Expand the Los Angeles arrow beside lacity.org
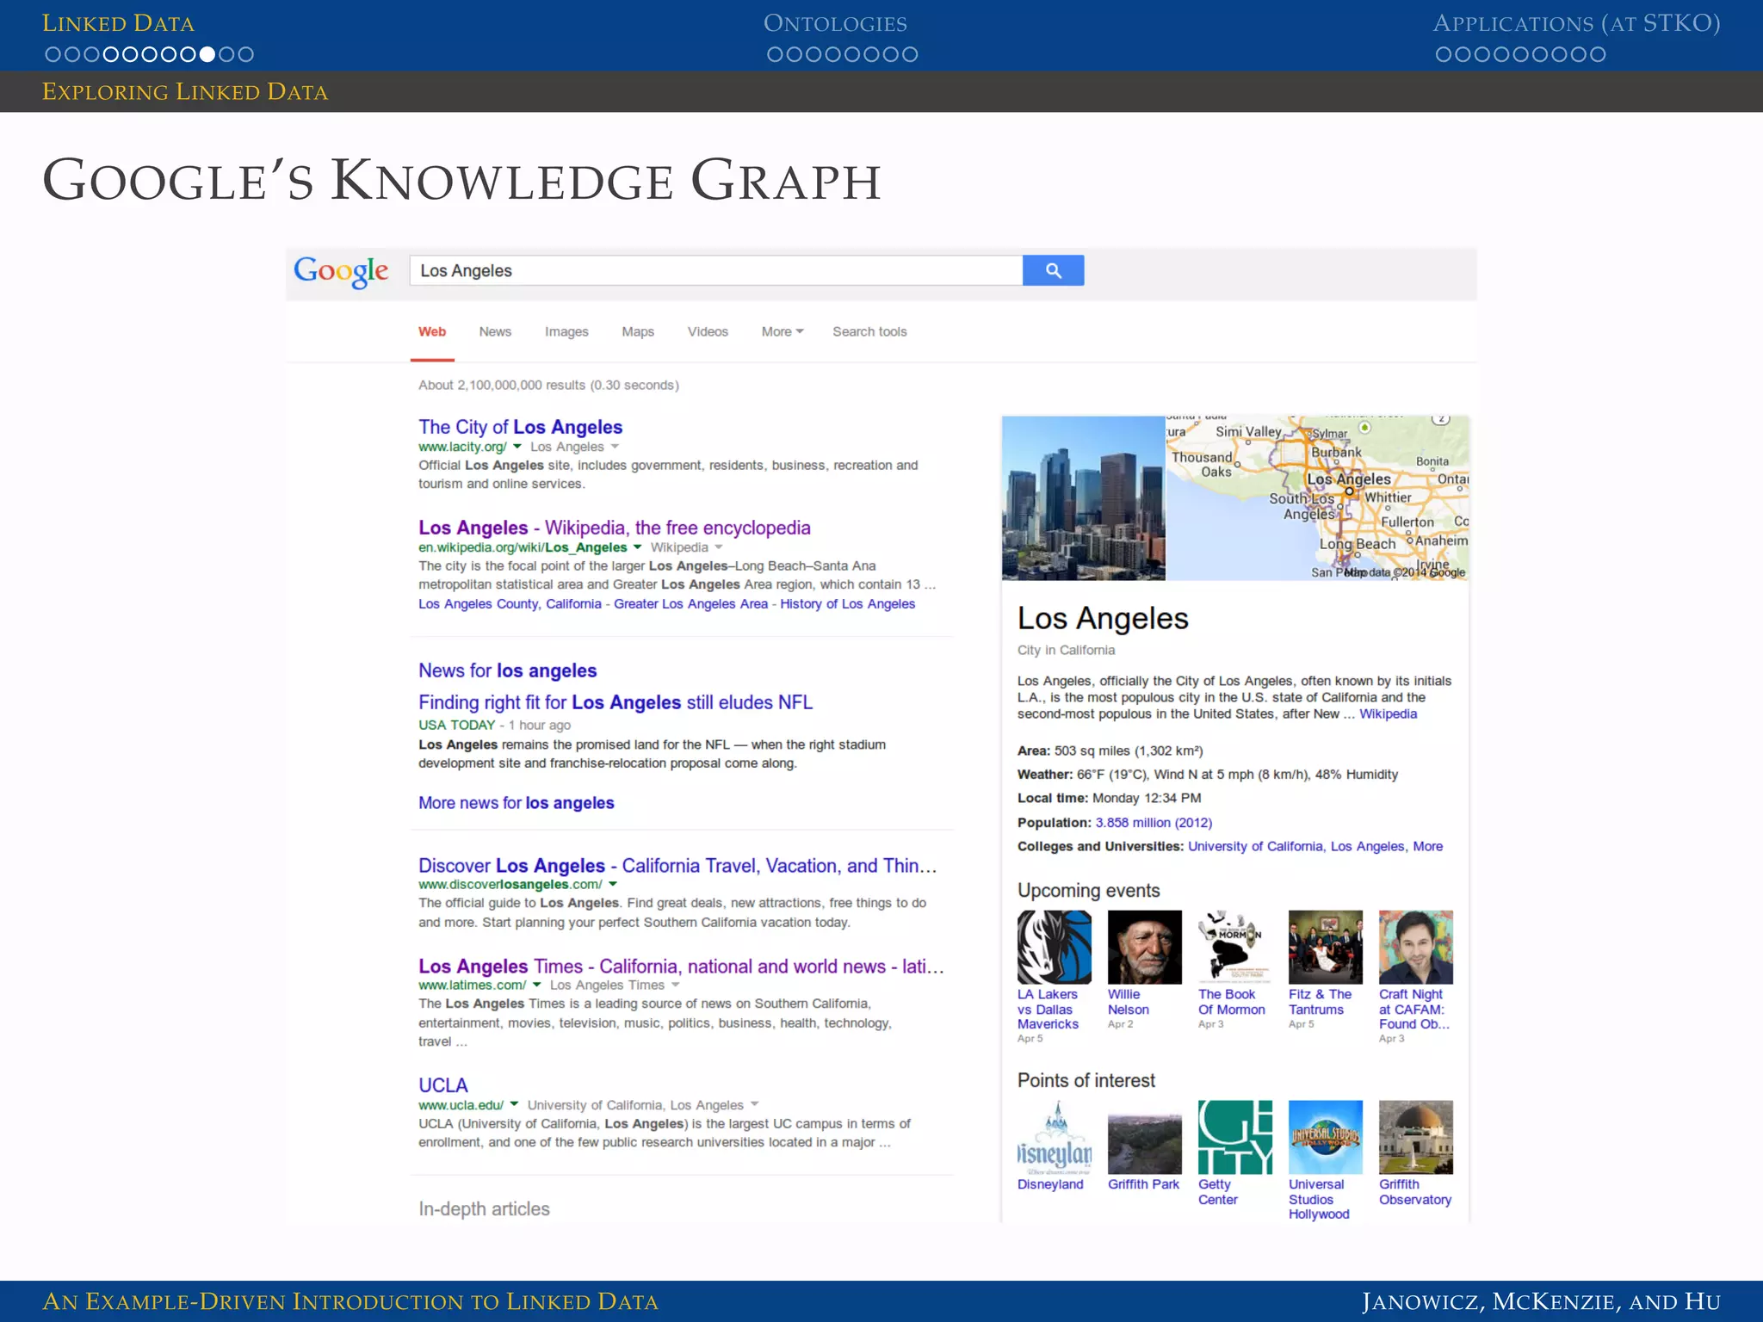This screenshot has width=1763, height=1322. tap(615, 447)
